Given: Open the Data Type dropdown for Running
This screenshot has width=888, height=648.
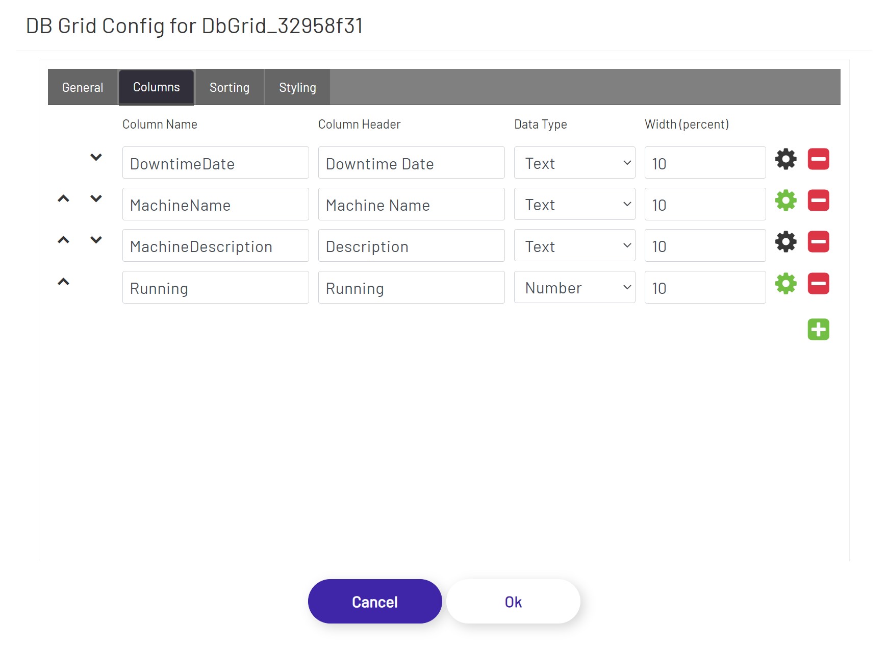Looking at the screenshot, I should pyautogui.click(x=574, y=287).
